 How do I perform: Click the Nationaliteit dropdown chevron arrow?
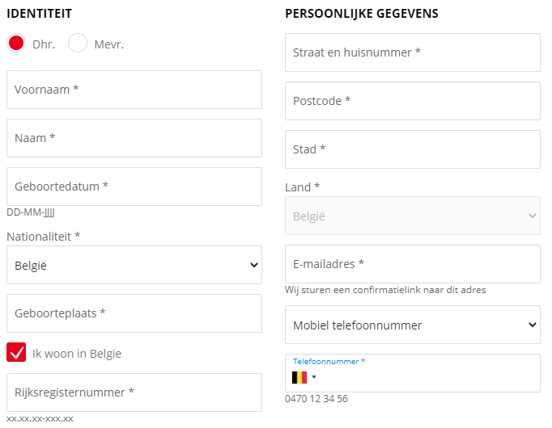click(254, 265)
